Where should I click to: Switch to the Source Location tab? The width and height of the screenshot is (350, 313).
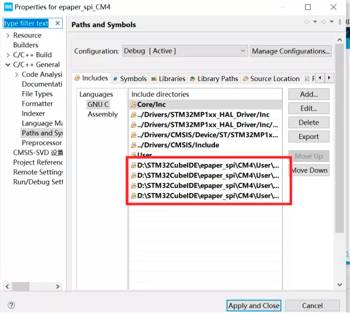tap(271, 78)
